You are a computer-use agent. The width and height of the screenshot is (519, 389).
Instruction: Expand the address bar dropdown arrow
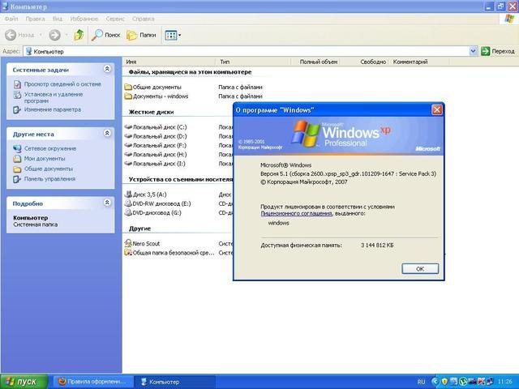click(473, 51)
